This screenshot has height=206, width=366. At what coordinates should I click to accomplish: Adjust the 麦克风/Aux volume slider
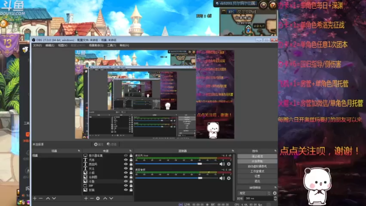click(177, 164)
